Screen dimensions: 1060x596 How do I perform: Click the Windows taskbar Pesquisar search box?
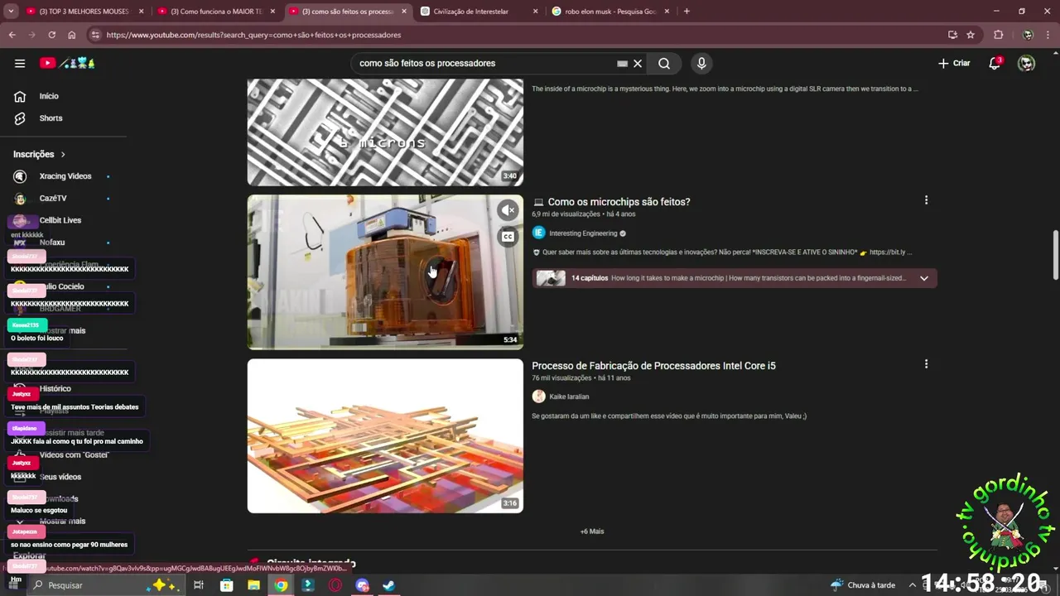tap(104, 585)
